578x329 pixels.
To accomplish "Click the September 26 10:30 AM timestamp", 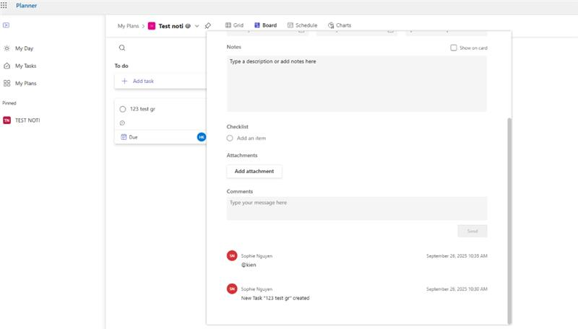I will click(x=457, y=289).
